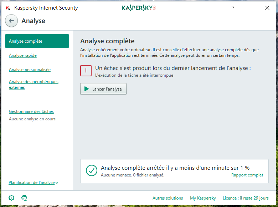Screen dimensions: 278x207
Task: Open Gestionnaire des tâches
Action: [31, 111]
